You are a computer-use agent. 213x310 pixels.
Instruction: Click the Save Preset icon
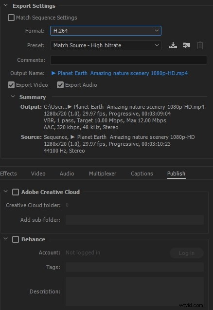(x=173, y=45)
